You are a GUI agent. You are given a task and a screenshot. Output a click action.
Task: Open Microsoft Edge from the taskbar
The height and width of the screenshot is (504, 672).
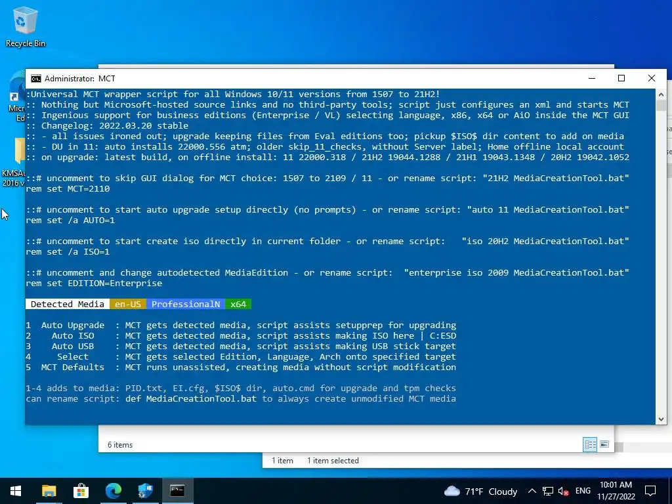pos(113,491)
